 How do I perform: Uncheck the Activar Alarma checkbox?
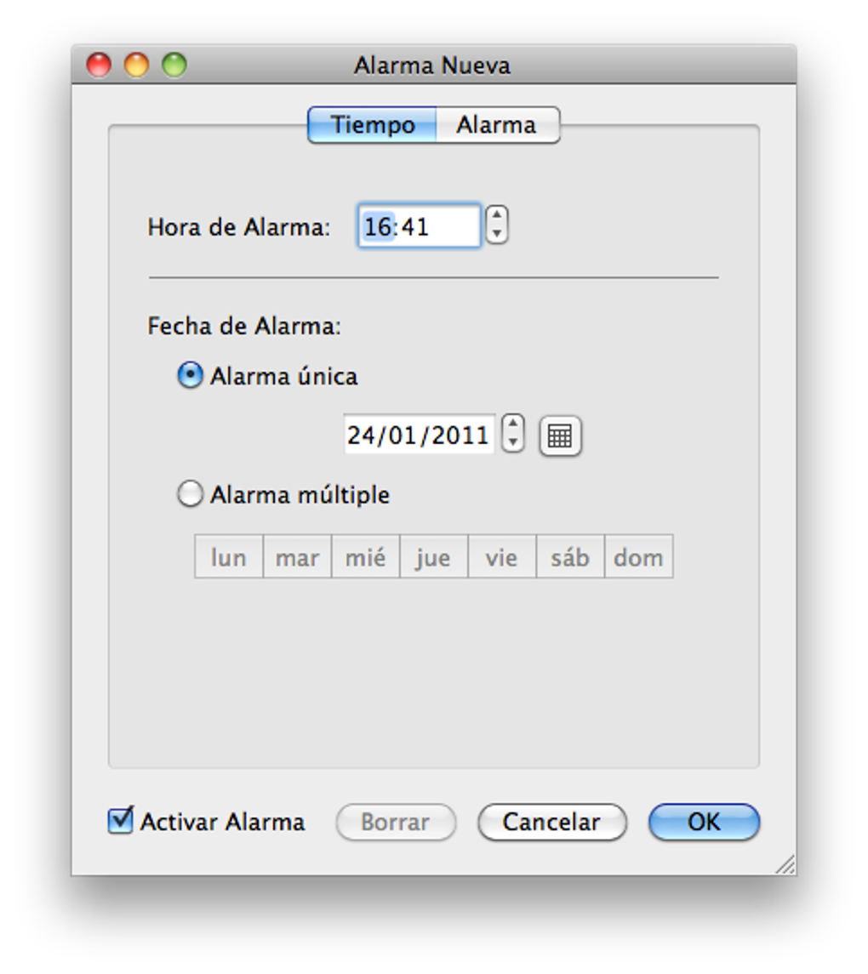point(121,822)
